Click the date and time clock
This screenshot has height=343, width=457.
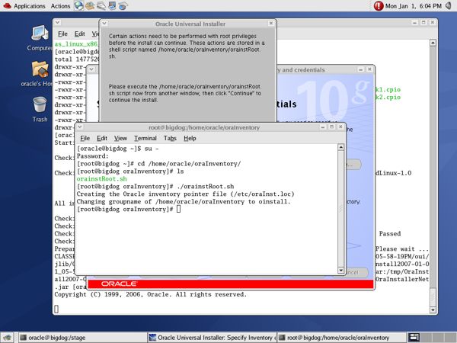pyautogui.click(x=414, y=6)
